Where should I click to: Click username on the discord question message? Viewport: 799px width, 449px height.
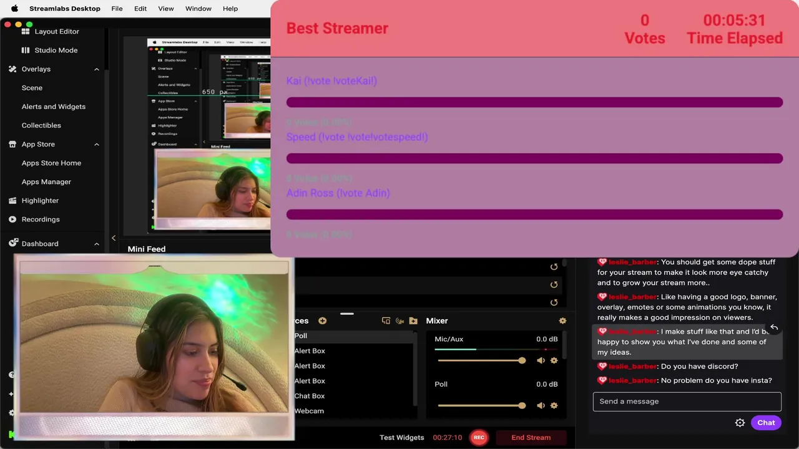632,366
